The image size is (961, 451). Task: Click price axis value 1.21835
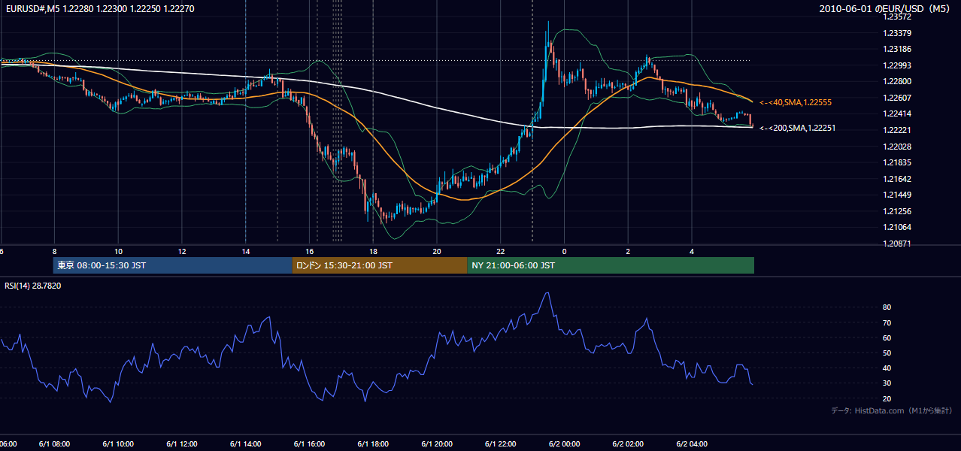point(897,162)
